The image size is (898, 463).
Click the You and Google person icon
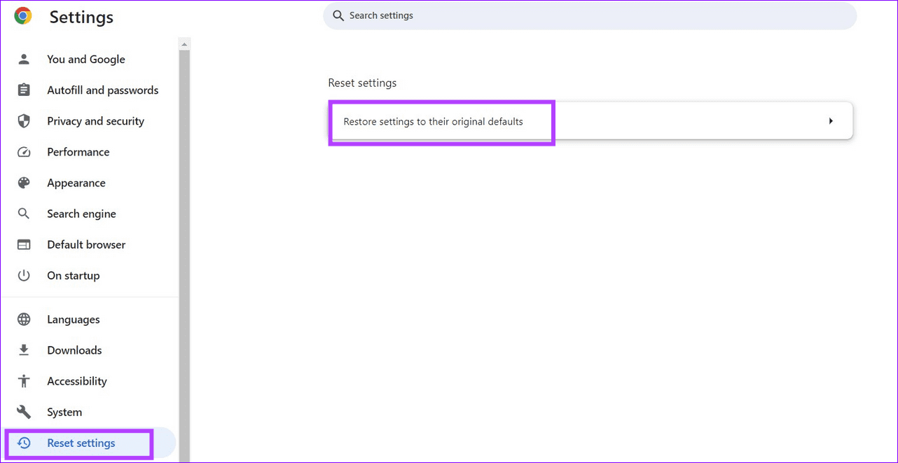pos(24,60)
